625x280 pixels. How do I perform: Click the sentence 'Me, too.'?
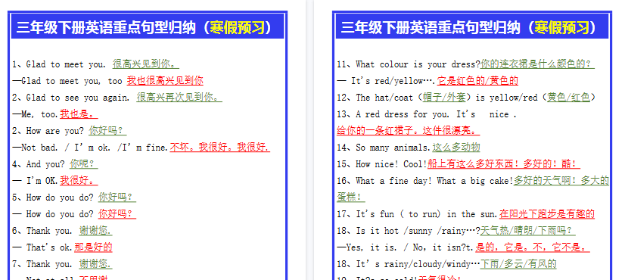point(40,114)
